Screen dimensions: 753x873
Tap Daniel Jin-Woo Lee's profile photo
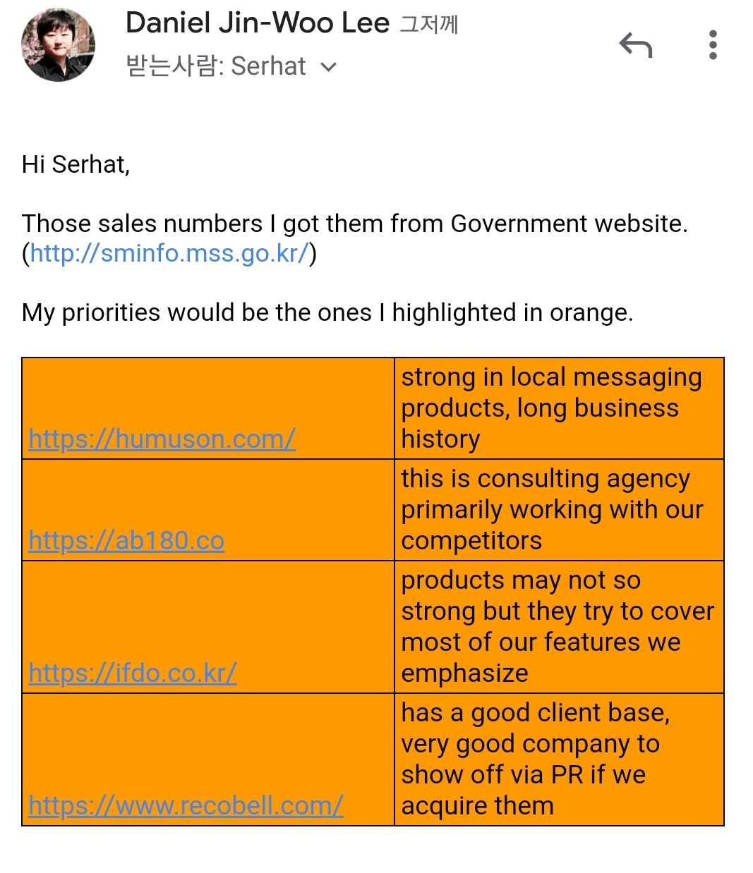tap(58, 45)
